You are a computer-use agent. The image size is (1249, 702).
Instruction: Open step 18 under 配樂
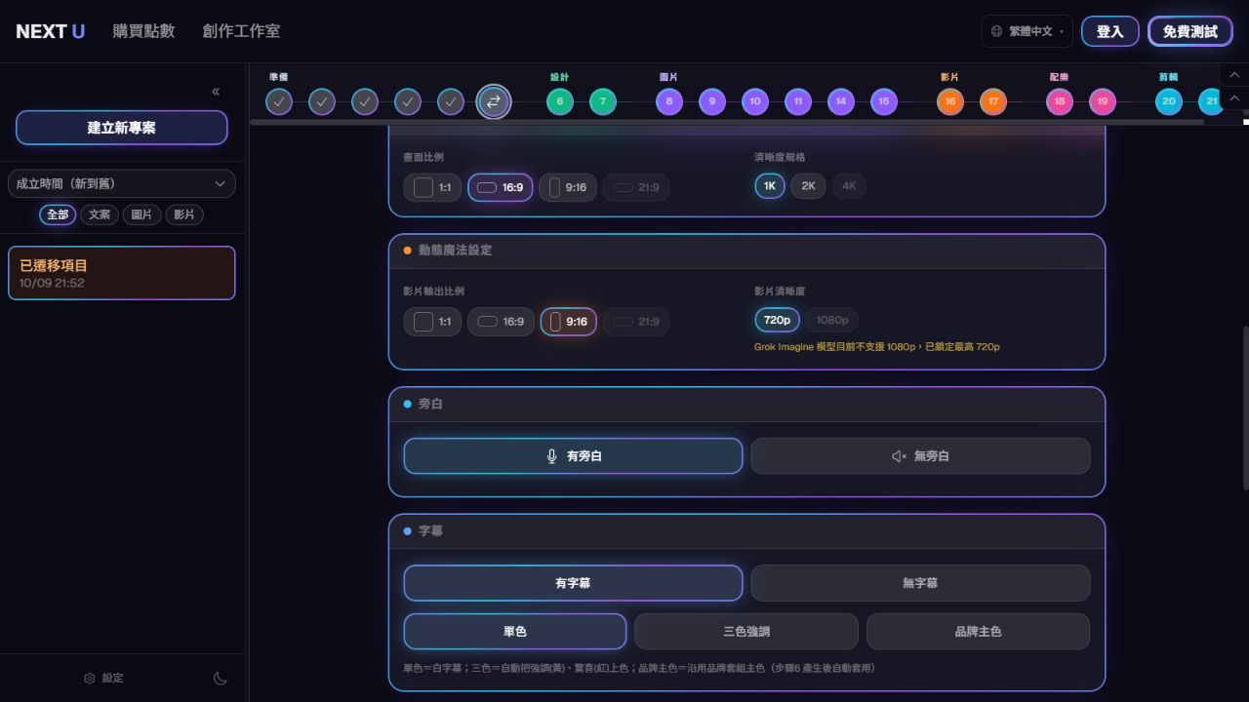tap(1060, 101)
